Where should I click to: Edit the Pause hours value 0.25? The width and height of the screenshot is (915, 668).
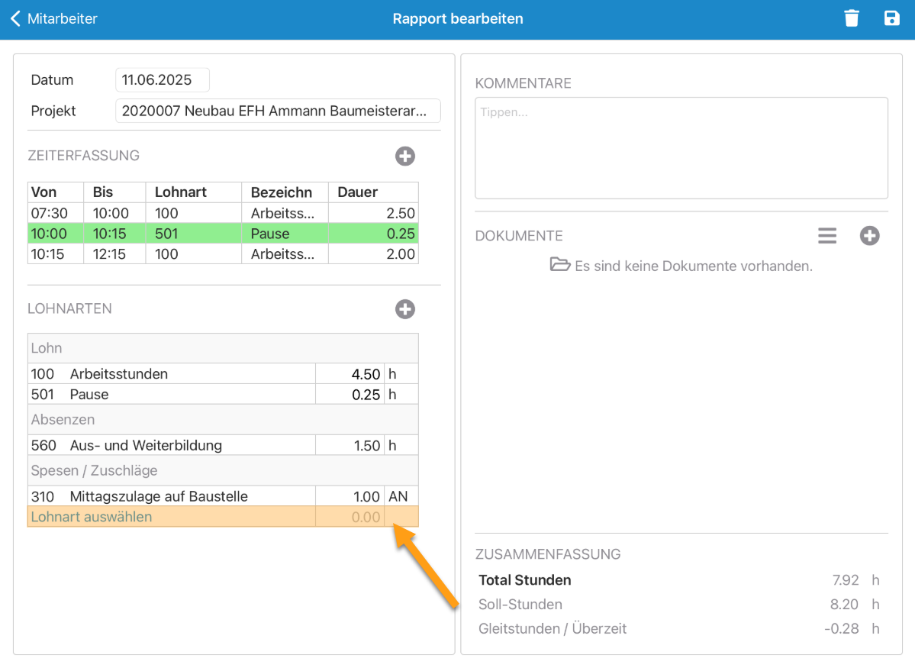pyautogui.click(x=350, y=395)
